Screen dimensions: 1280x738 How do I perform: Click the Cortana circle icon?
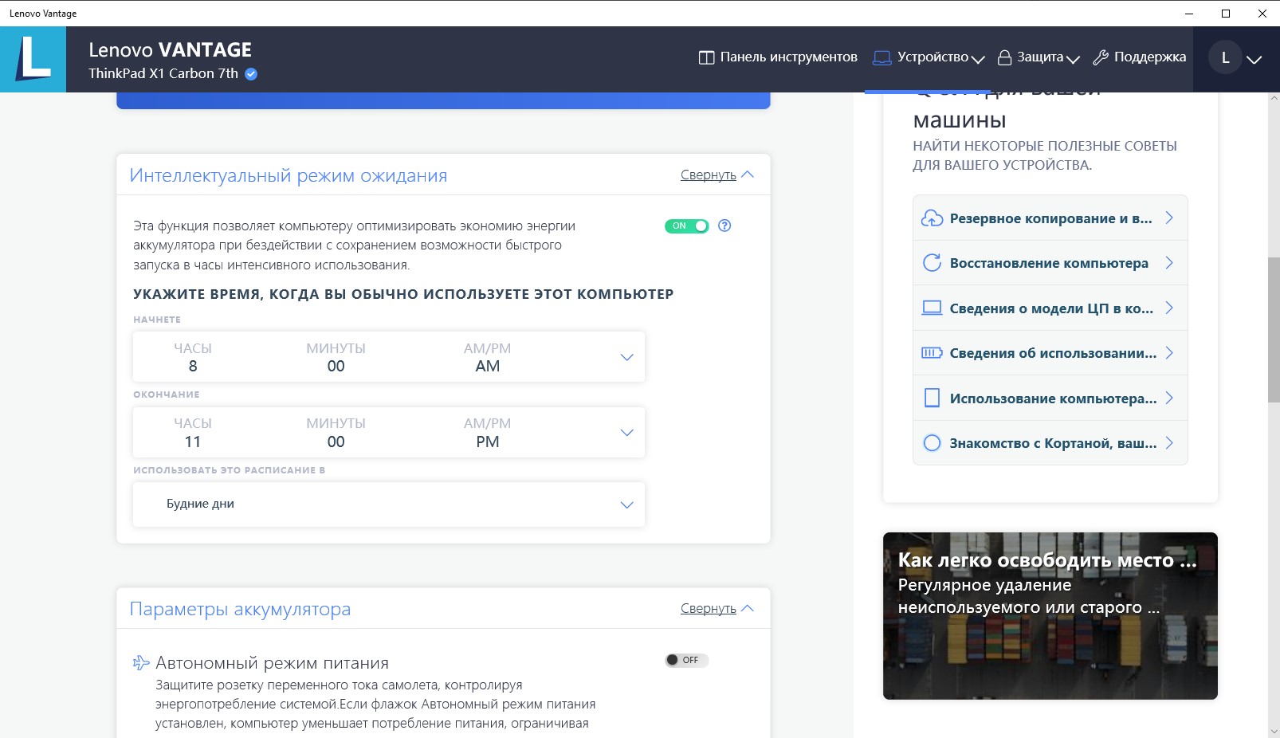click(x=932, y=443)
